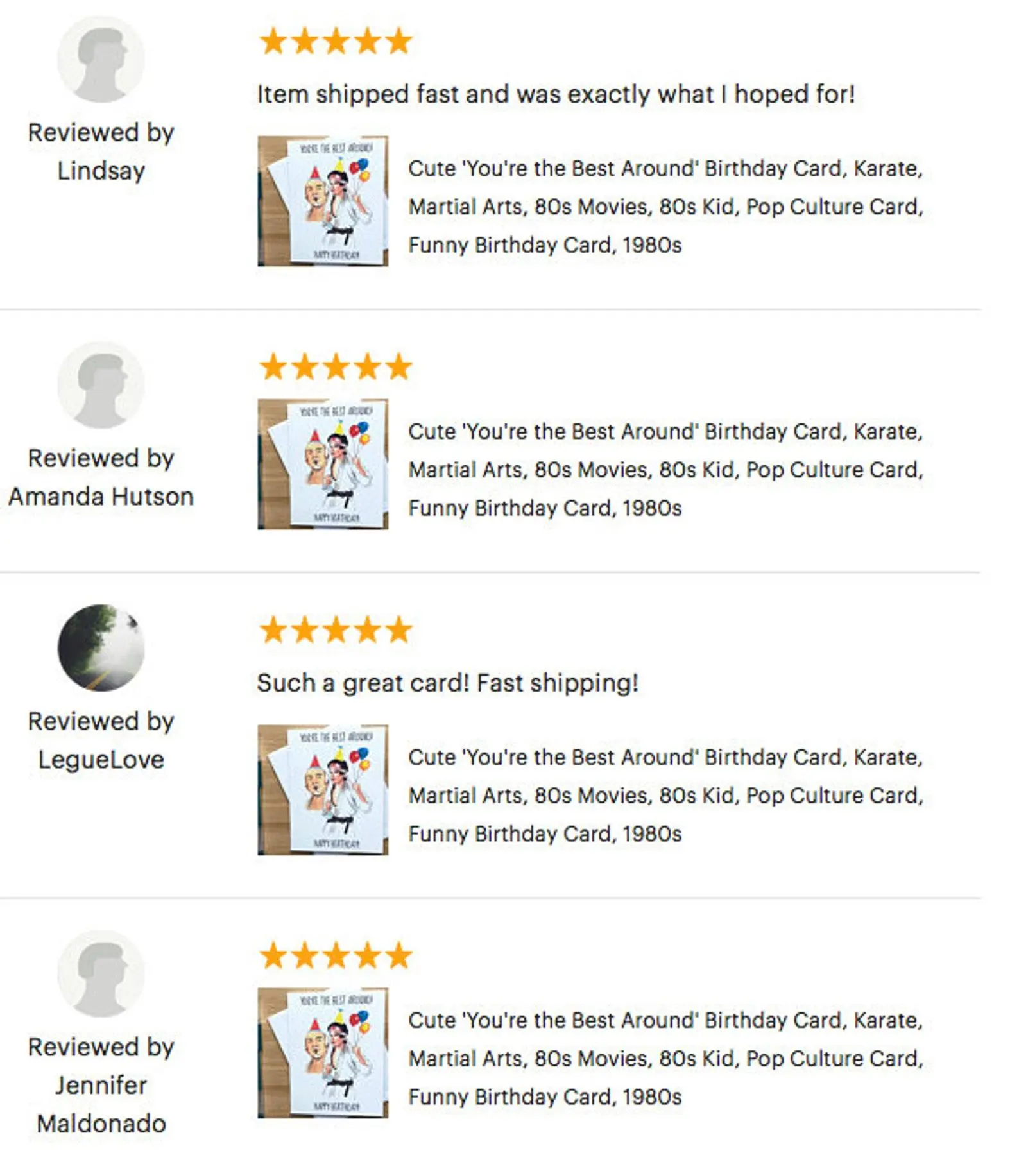The width and height of the screenshot is (1019, 1162).
Task: Visit reviewer Jennifer Maldonado's profile name link
Action: click(101, 1105)
